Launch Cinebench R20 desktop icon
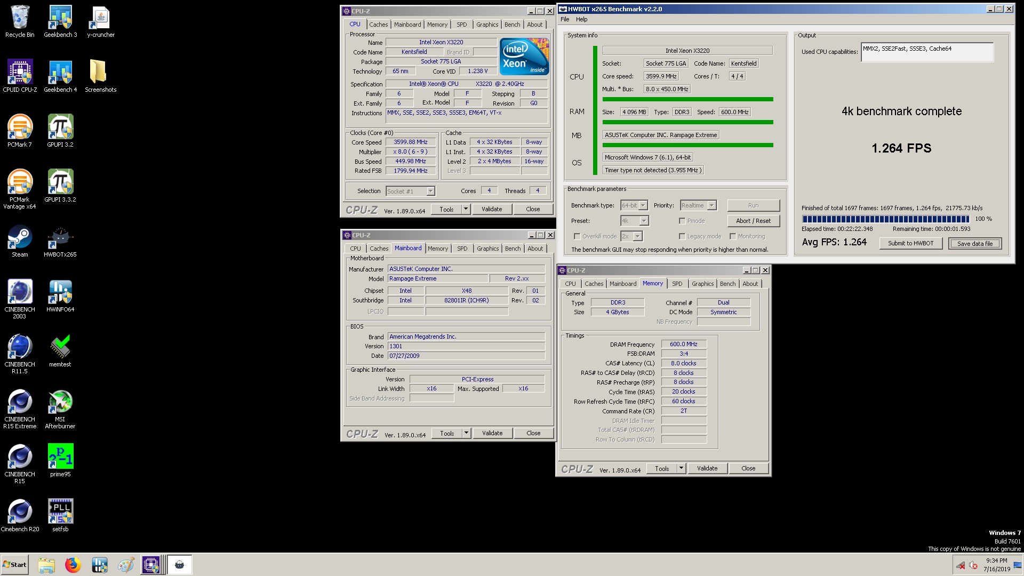The image size is (1024, 576). 20,515
